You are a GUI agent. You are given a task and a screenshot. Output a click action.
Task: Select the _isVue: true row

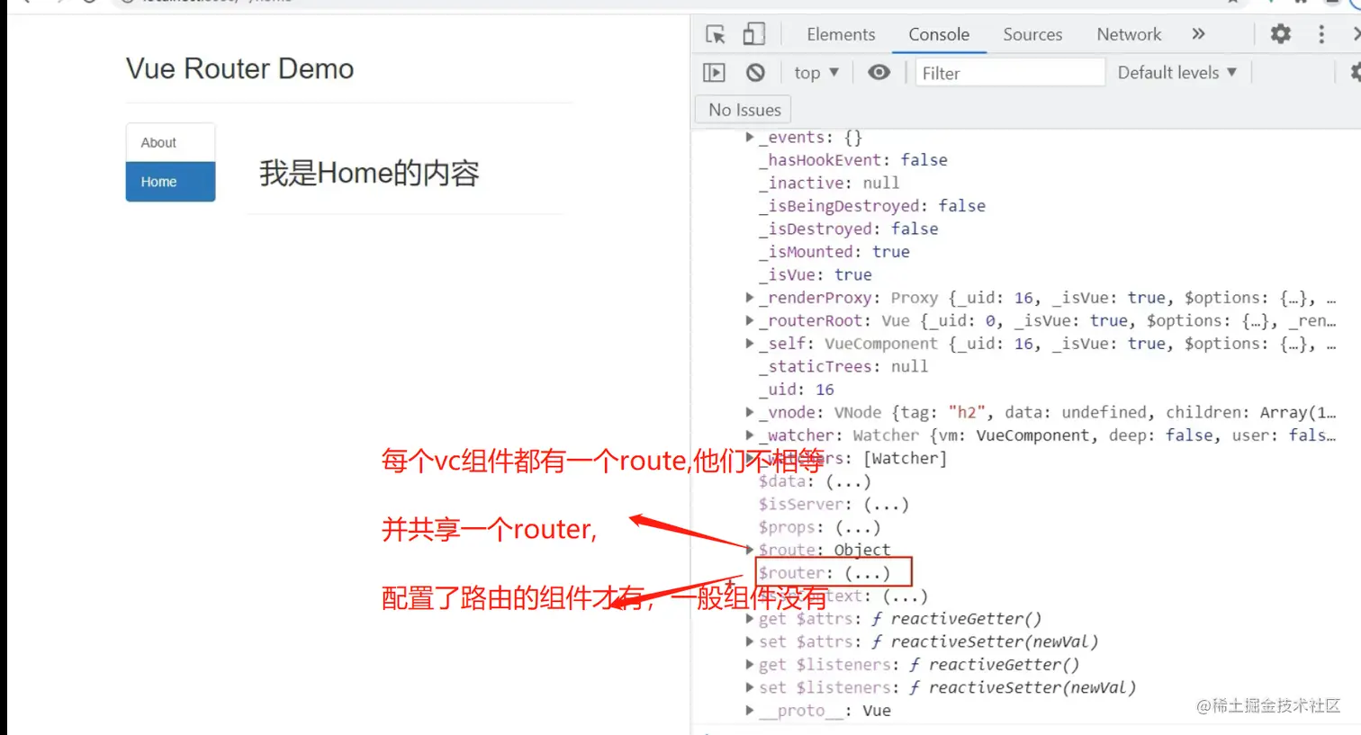[x=816, y=274]
